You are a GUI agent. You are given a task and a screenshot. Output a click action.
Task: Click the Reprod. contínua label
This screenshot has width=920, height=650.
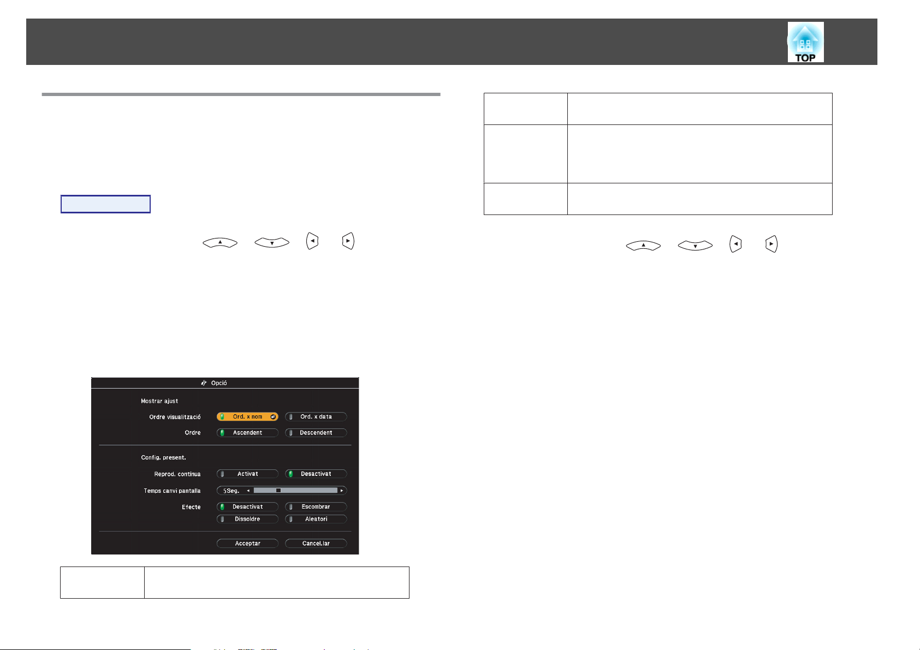click(x=177, y=474)
